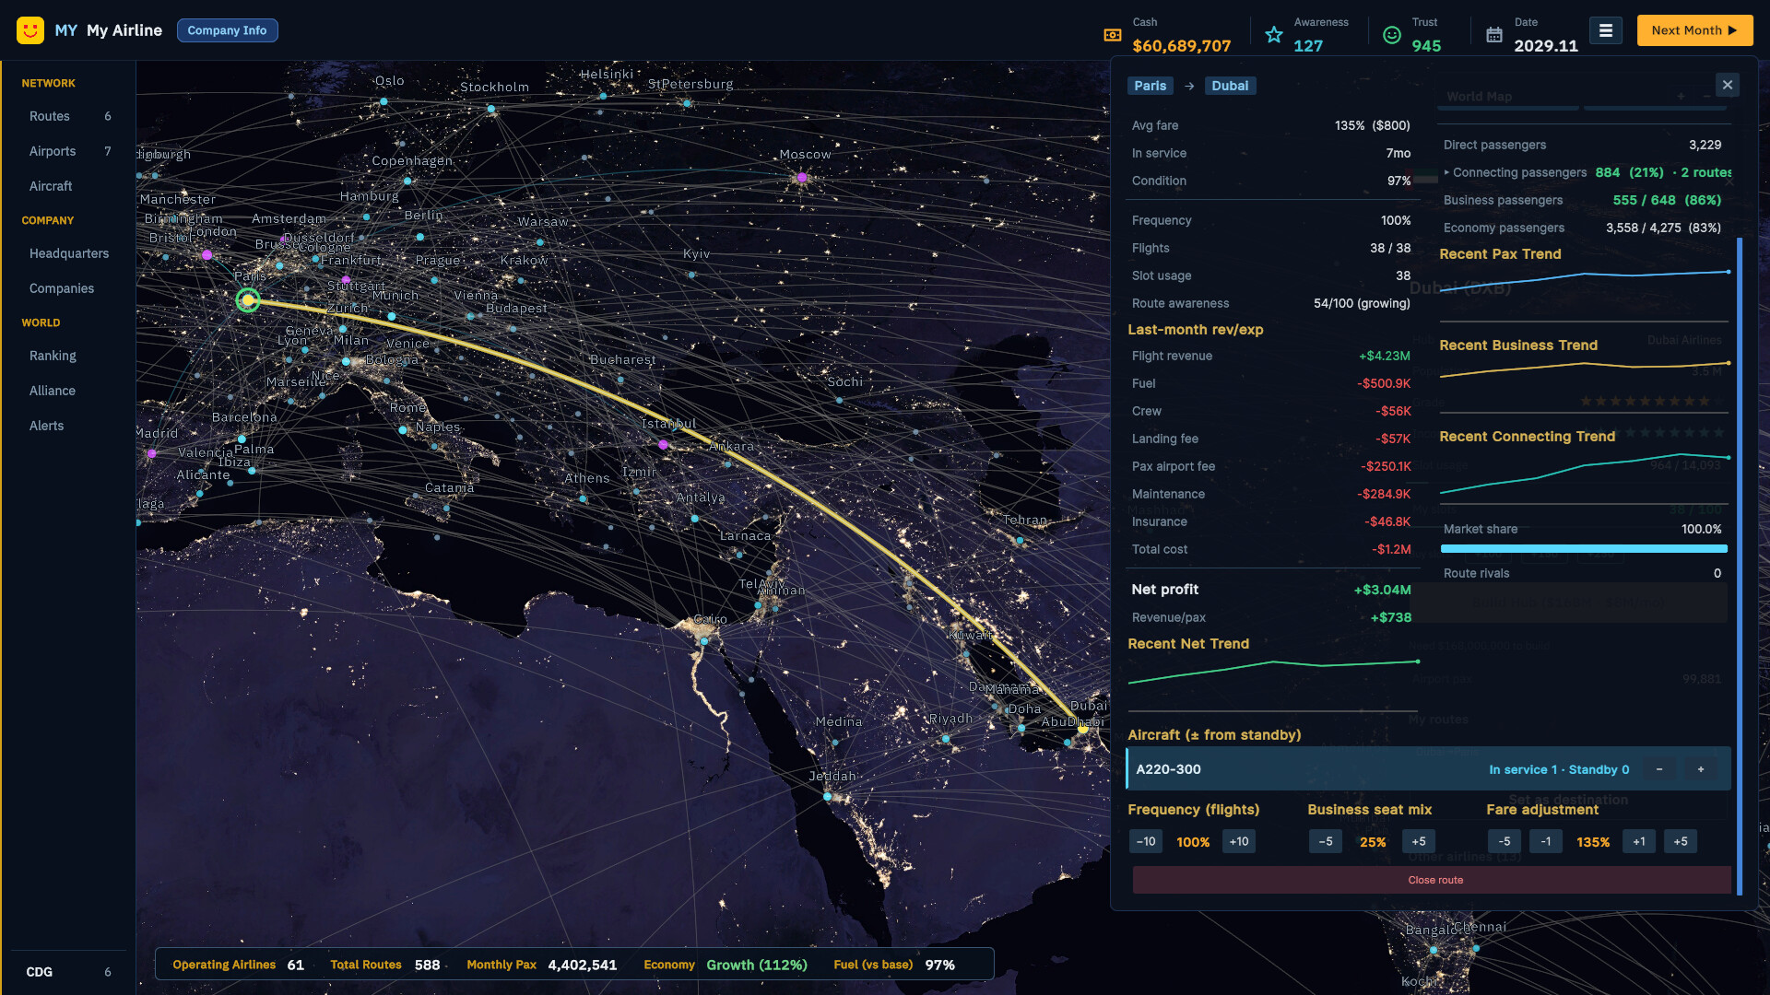Open Routes in the sidebar
The height and width of the screenshot is (995, 1770).
pyautogui.click(x=69, y=116)
